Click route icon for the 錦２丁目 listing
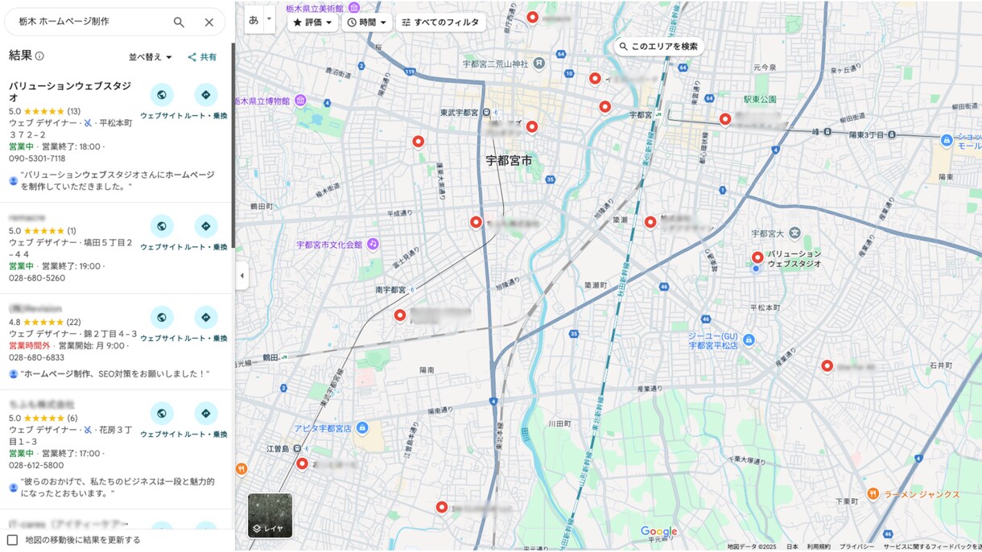Image resolution: width=982 pixels, height=552 pixels. (x=206, y=318)
